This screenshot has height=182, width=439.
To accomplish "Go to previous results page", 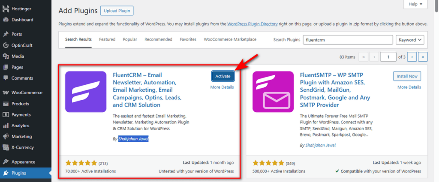I will (374, 57).
